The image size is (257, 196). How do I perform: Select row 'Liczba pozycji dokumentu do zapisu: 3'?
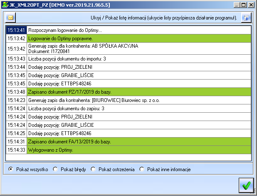click(x=128, y=109)
